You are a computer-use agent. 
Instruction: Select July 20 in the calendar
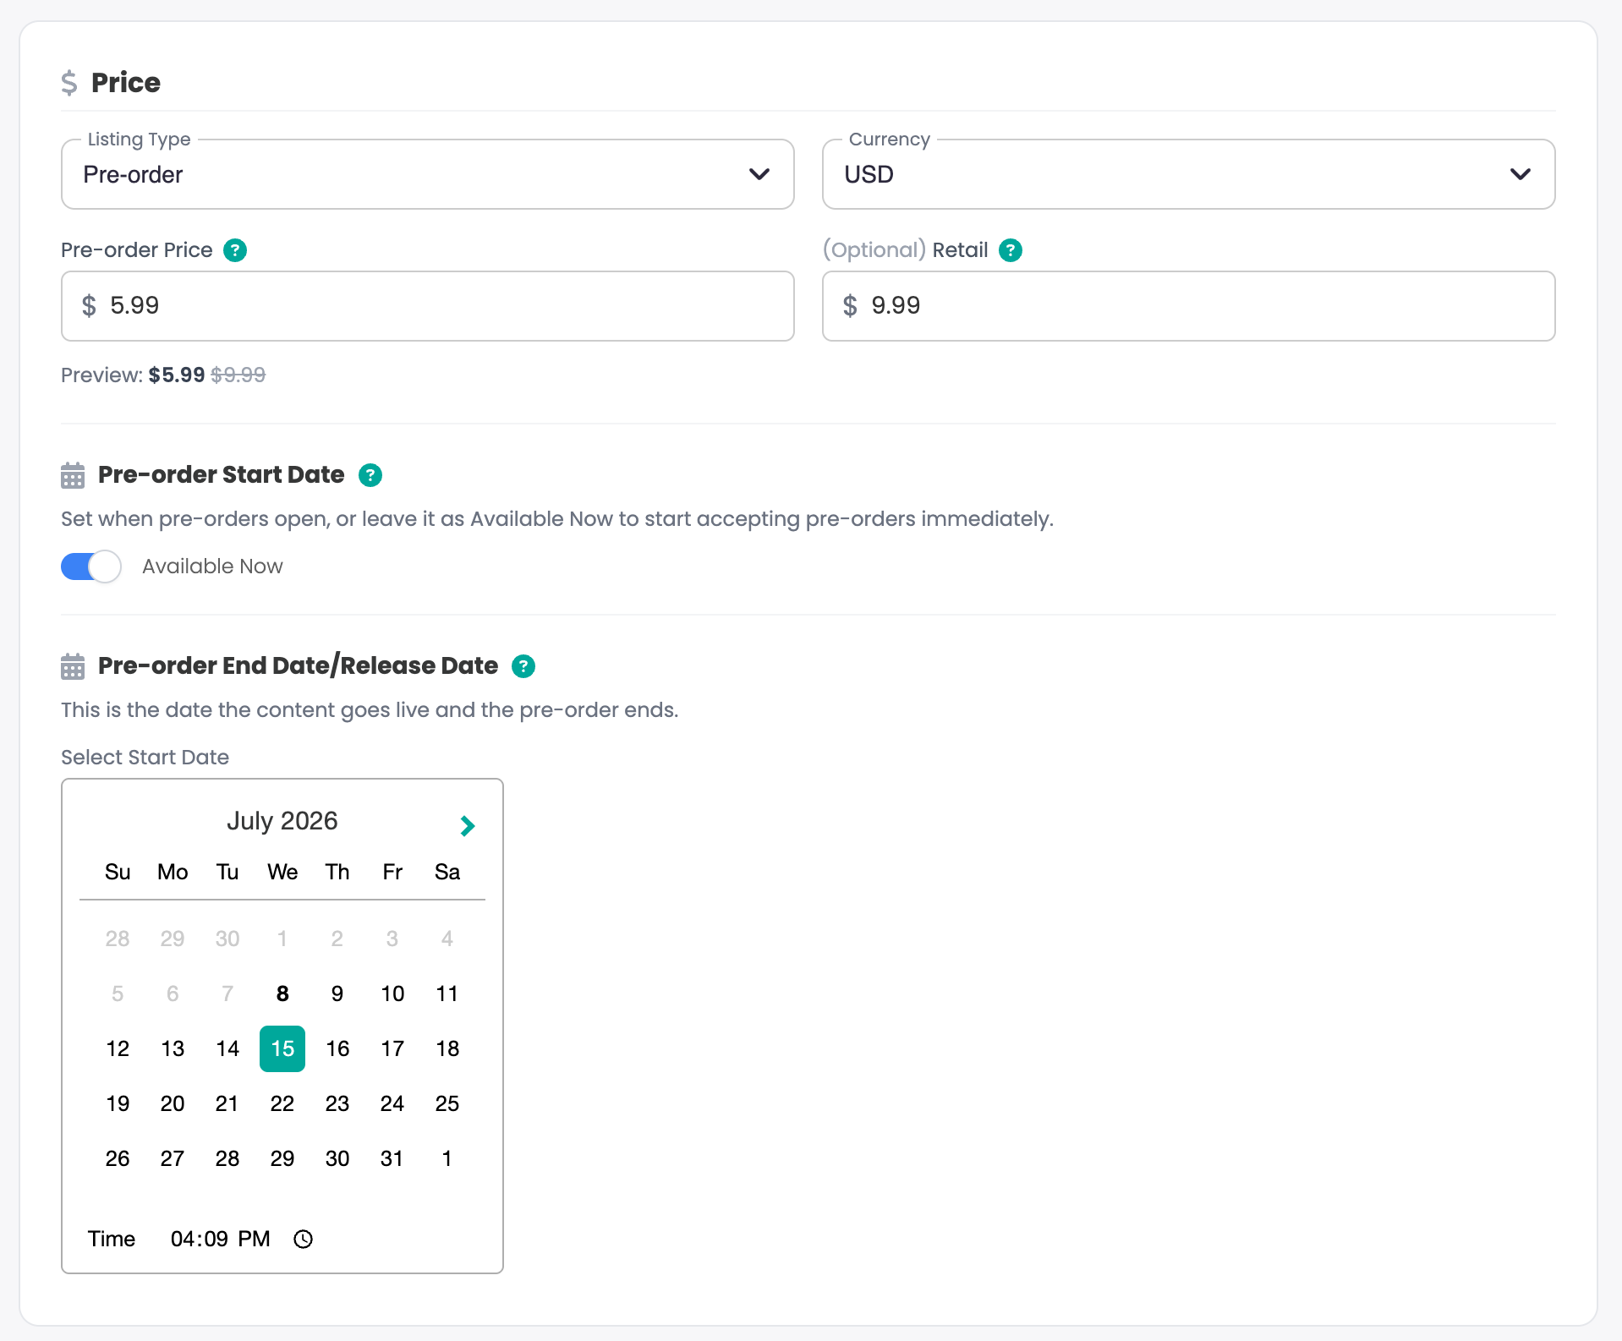point(173,1103)
